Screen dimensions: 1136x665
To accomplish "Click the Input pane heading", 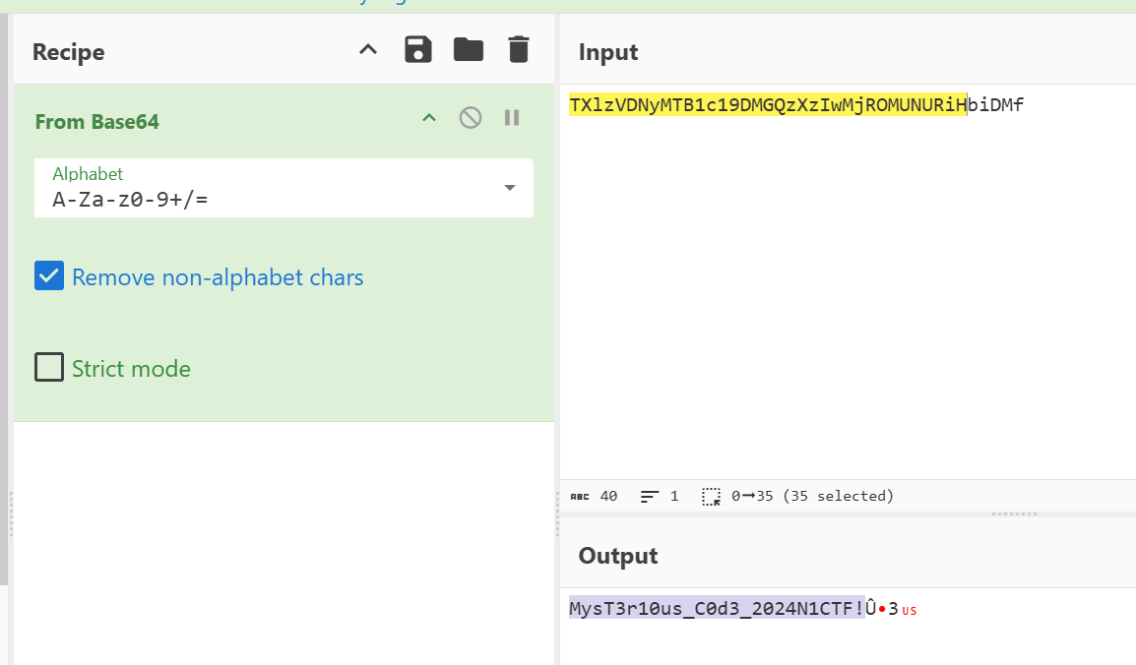I will pos(607,52).
